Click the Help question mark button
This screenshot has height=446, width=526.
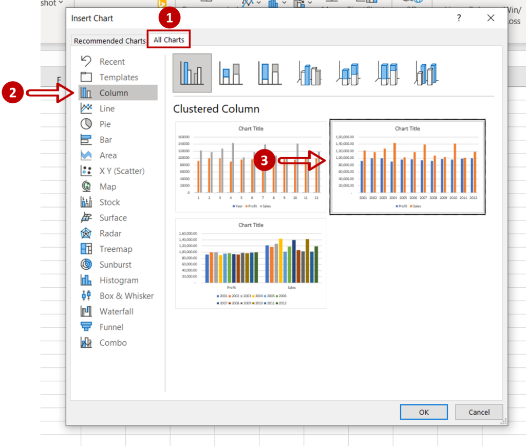pyautogui.click(x=459, y=18)
